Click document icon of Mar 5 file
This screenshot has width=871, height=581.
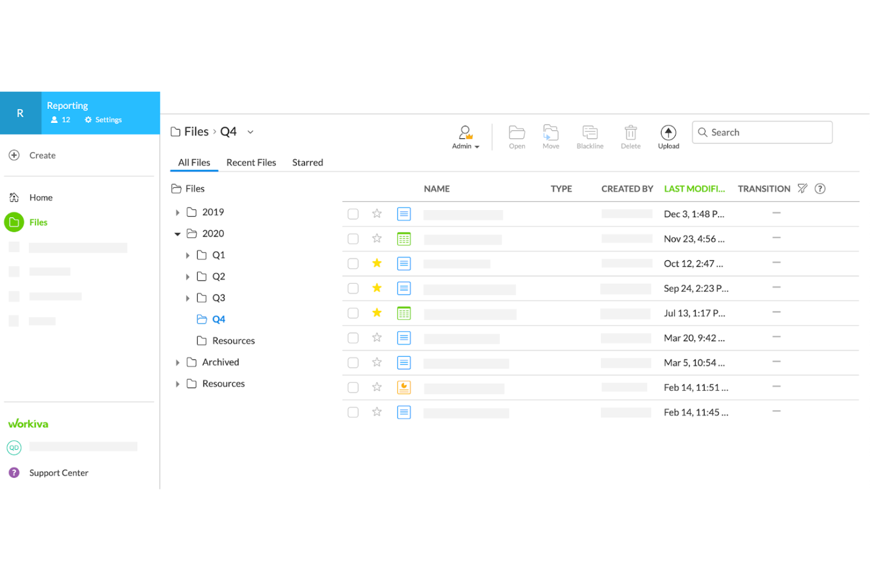(404, 363)
